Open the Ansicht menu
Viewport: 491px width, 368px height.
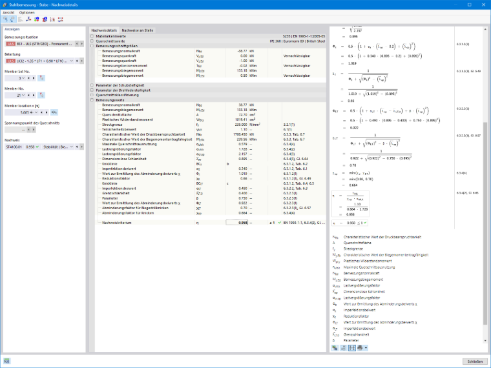click(x=8, y=12)
